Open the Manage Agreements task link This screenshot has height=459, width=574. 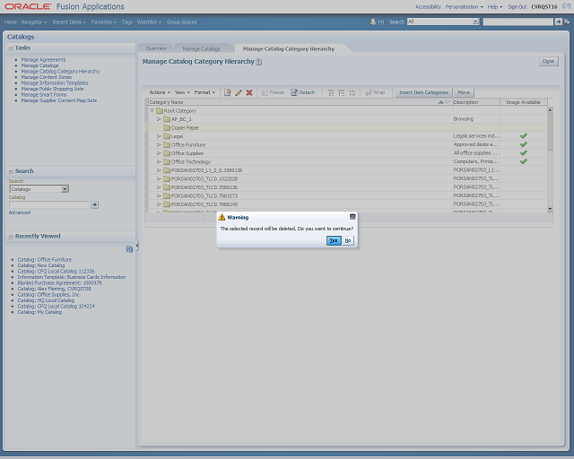[x=43, y=60]
